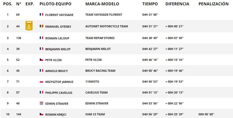Click the Legend badge next to Emanuel Gyenes
Screen dimensions: 233x118
[x=29, y=26]
